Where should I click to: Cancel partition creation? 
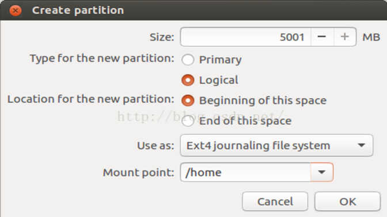pyautogui.click(x=275, y=201)
